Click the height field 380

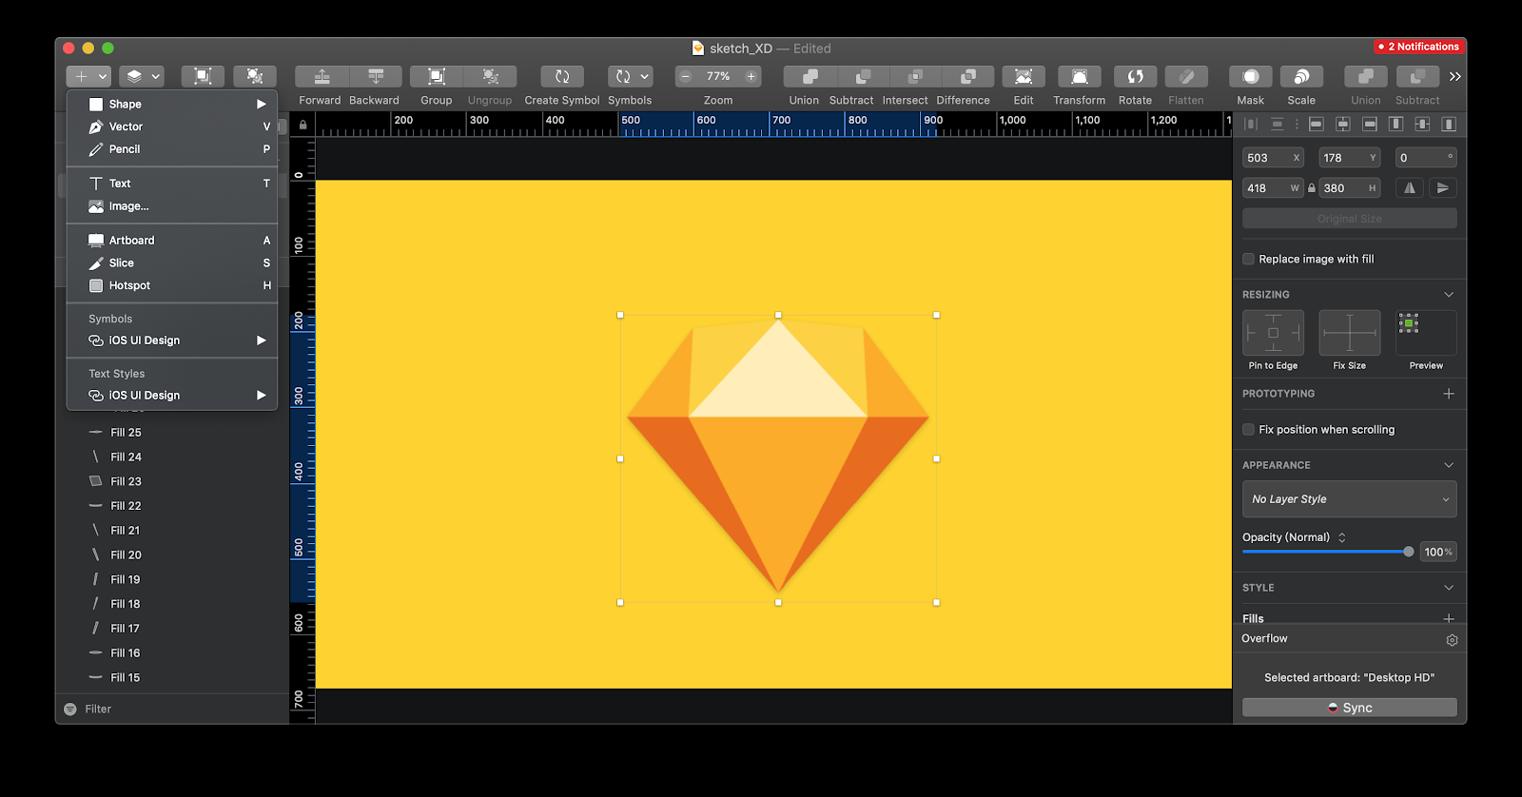1349,188
